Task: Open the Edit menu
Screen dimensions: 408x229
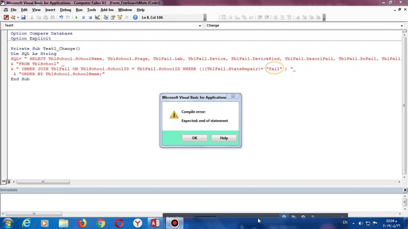Action: tap(24, 10)
